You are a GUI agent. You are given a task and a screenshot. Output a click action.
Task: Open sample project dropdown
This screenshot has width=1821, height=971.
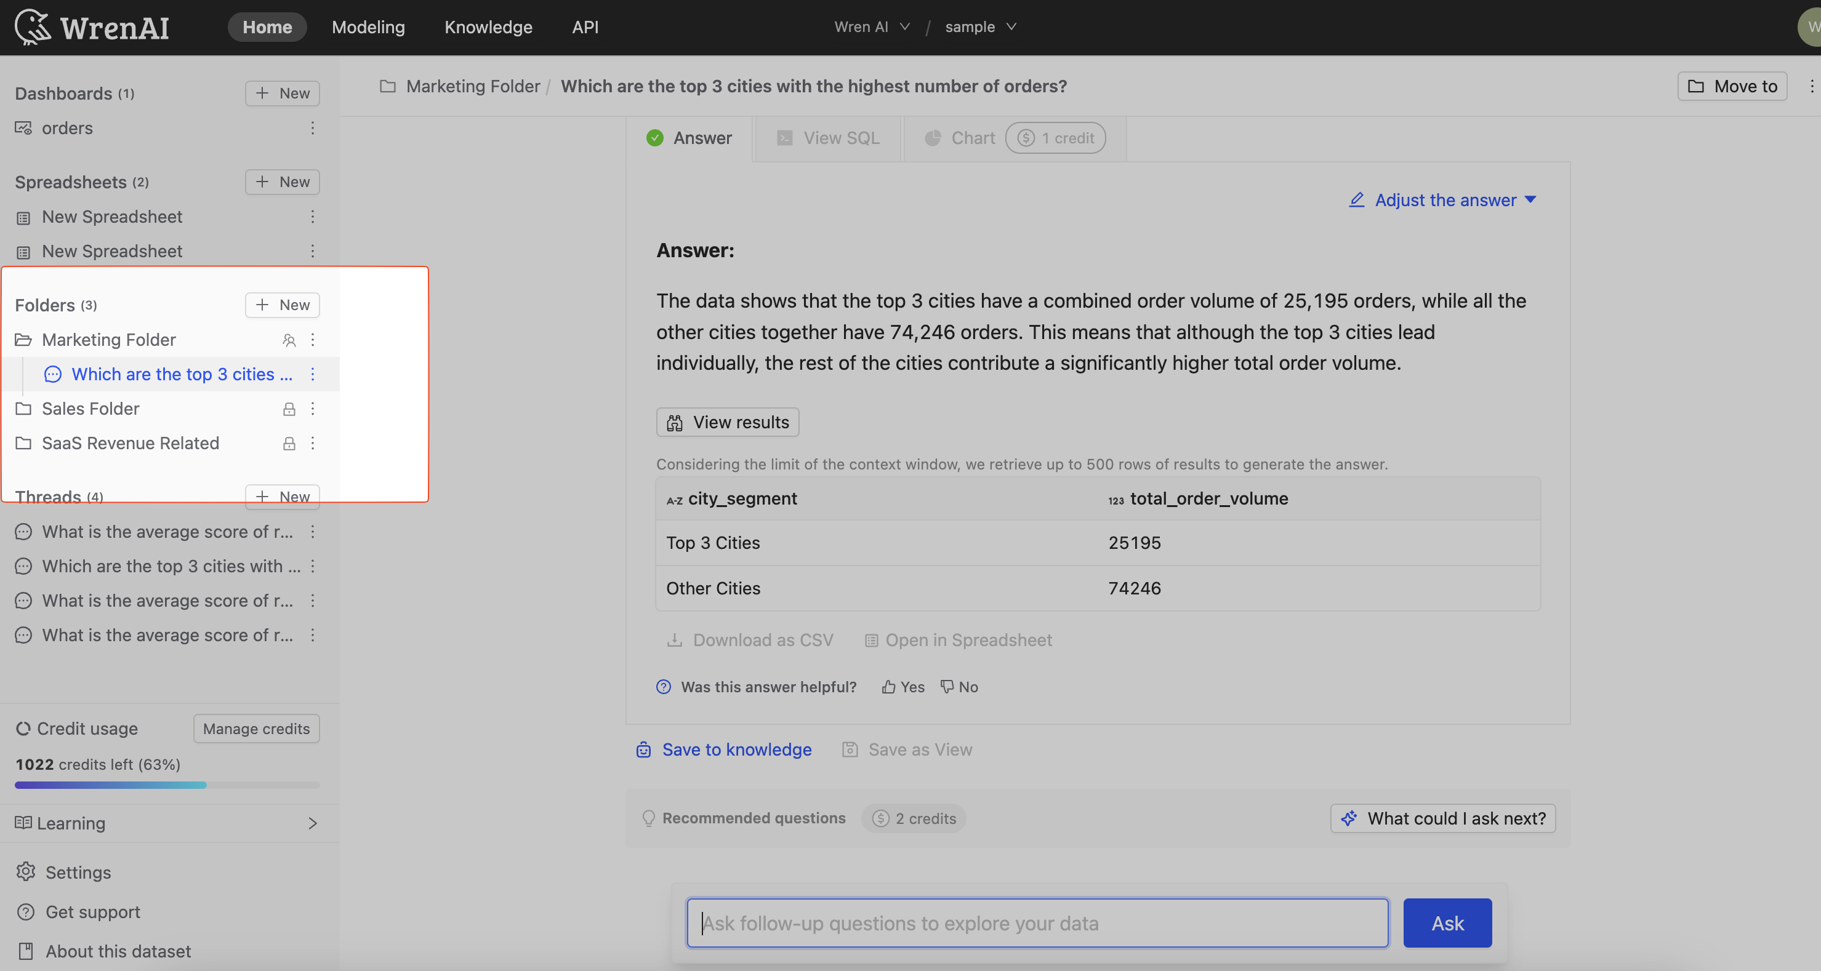tap(981, 27)
